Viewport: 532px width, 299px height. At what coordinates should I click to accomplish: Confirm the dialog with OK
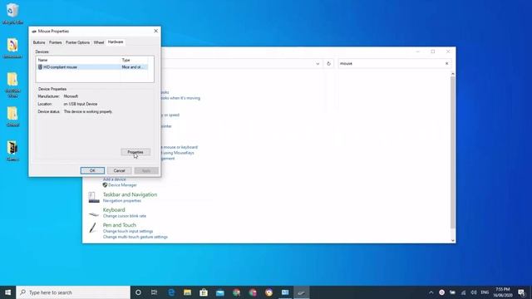[x=92, y=170]
